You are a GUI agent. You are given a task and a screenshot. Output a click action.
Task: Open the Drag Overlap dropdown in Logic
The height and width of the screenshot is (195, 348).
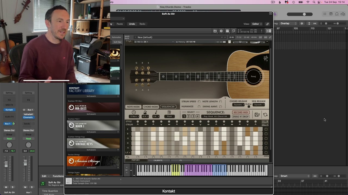pos(288,24)
